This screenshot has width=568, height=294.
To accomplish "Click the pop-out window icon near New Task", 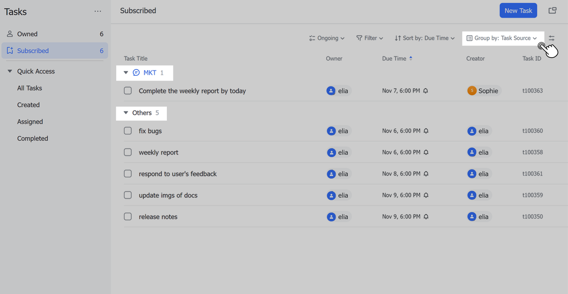I will [x=552, y=11].
